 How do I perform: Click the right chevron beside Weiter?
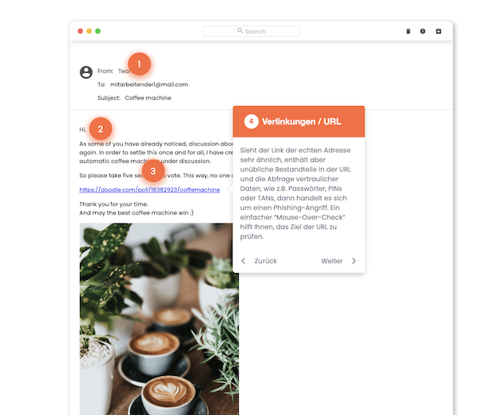(354, 261)
